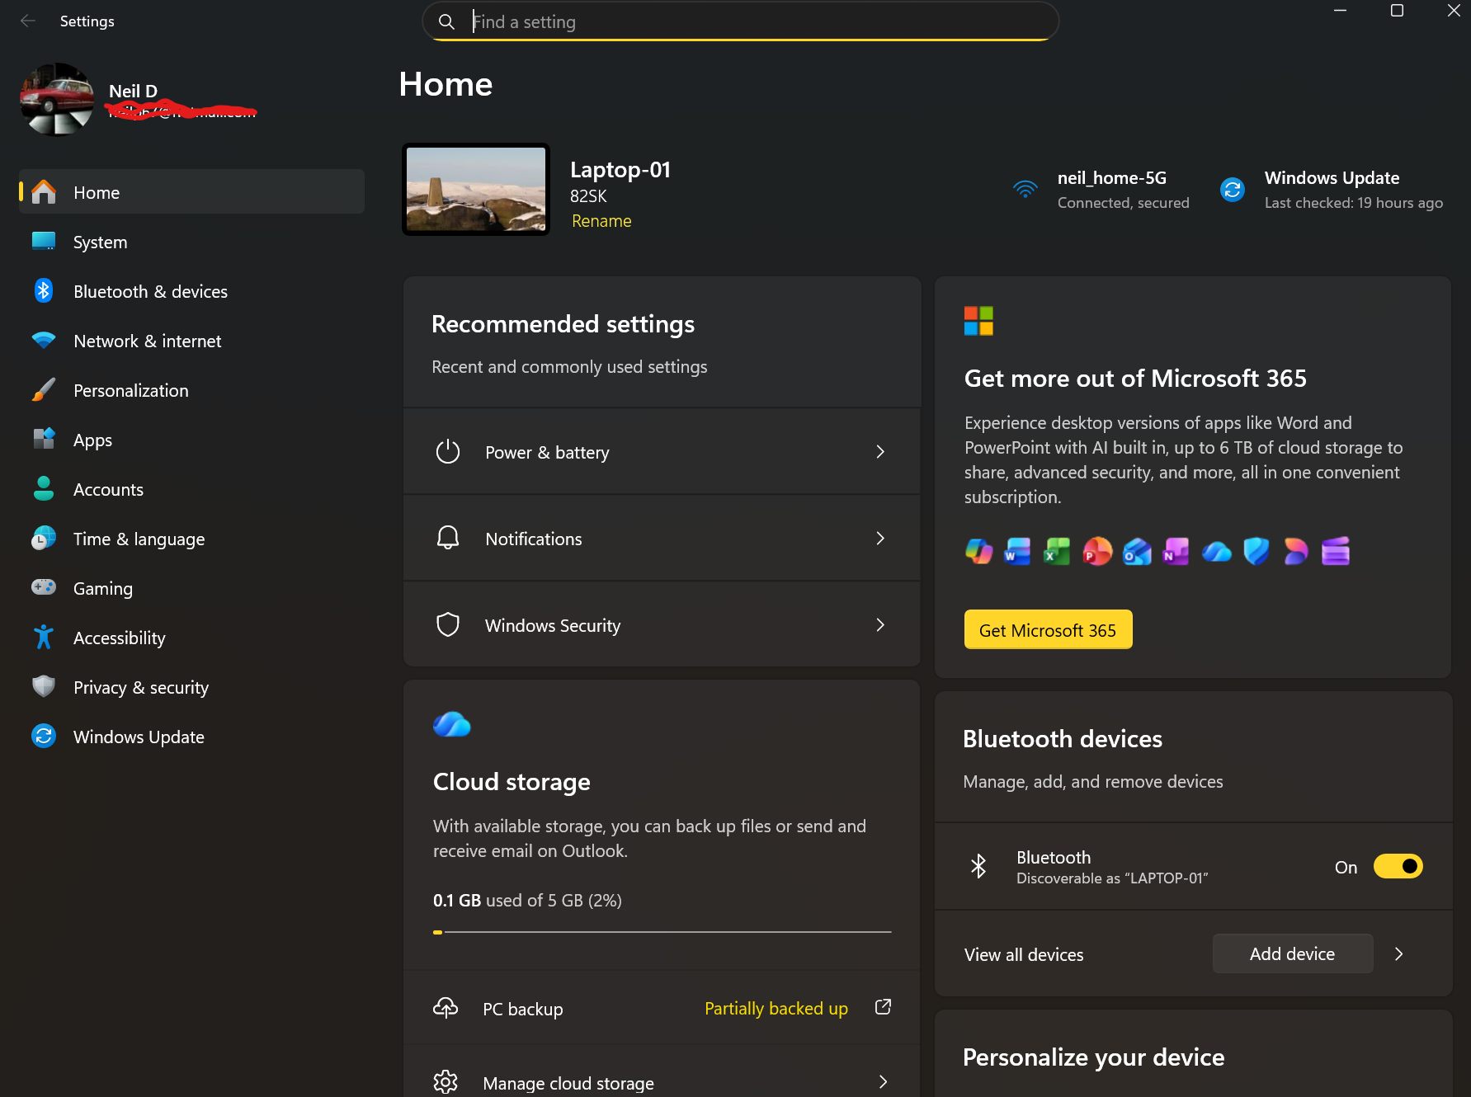The width and height of the screenshot is (1471, 1097).
Task: Click the Word icon in Microsoft 365 card
Action: pos(1017,551)
